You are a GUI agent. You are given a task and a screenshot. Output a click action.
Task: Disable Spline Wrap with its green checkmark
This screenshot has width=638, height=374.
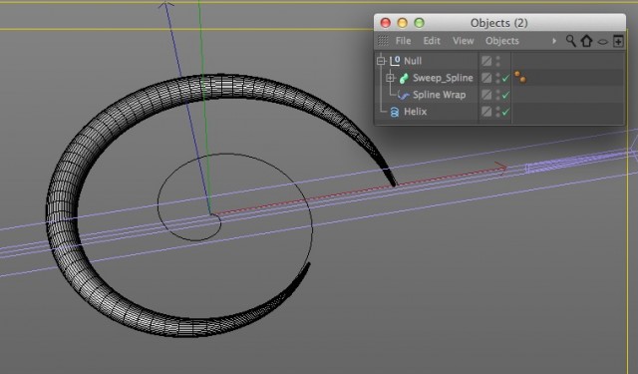[x=505, y=95]
